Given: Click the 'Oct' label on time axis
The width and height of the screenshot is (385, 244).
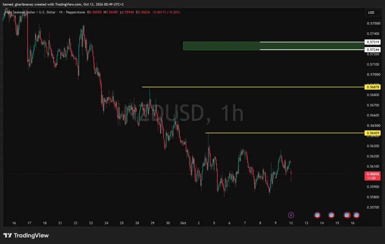Looking at the screenshot, I should 183,223.
